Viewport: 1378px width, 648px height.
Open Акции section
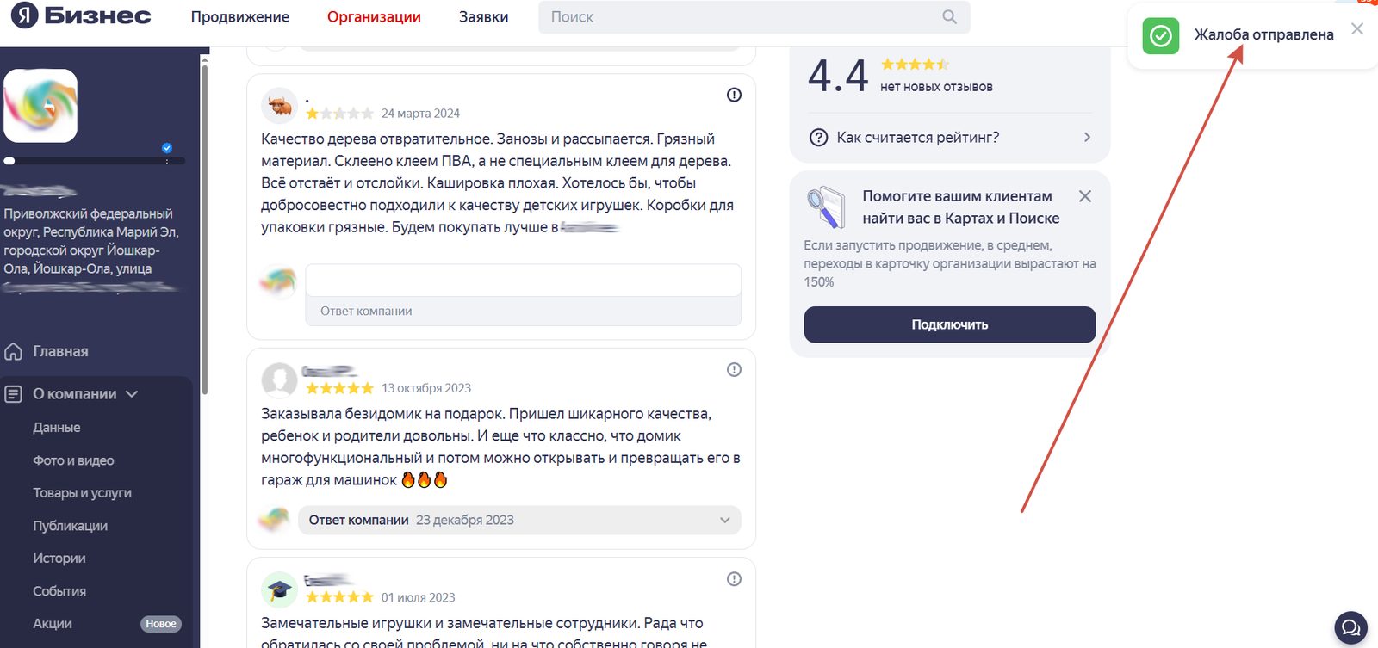coord(53,624)
